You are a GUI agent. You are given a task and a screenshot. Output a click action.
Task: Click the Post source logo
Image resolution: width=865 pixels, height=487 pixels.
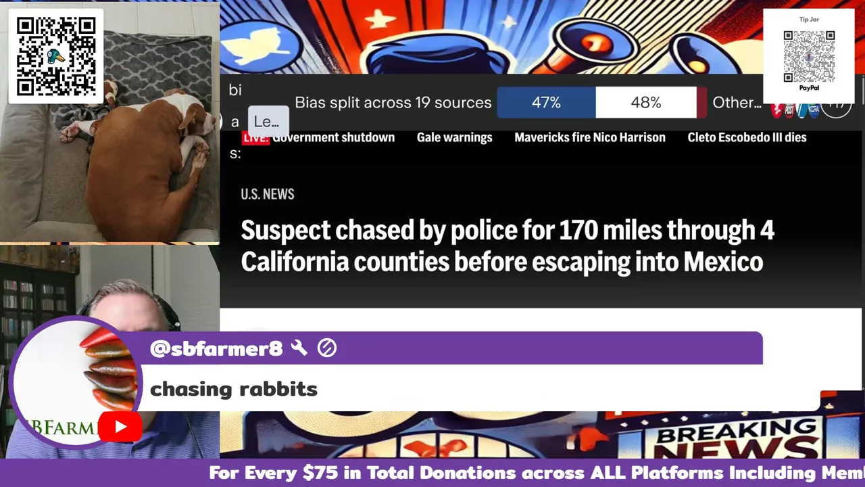coord(790,110)
